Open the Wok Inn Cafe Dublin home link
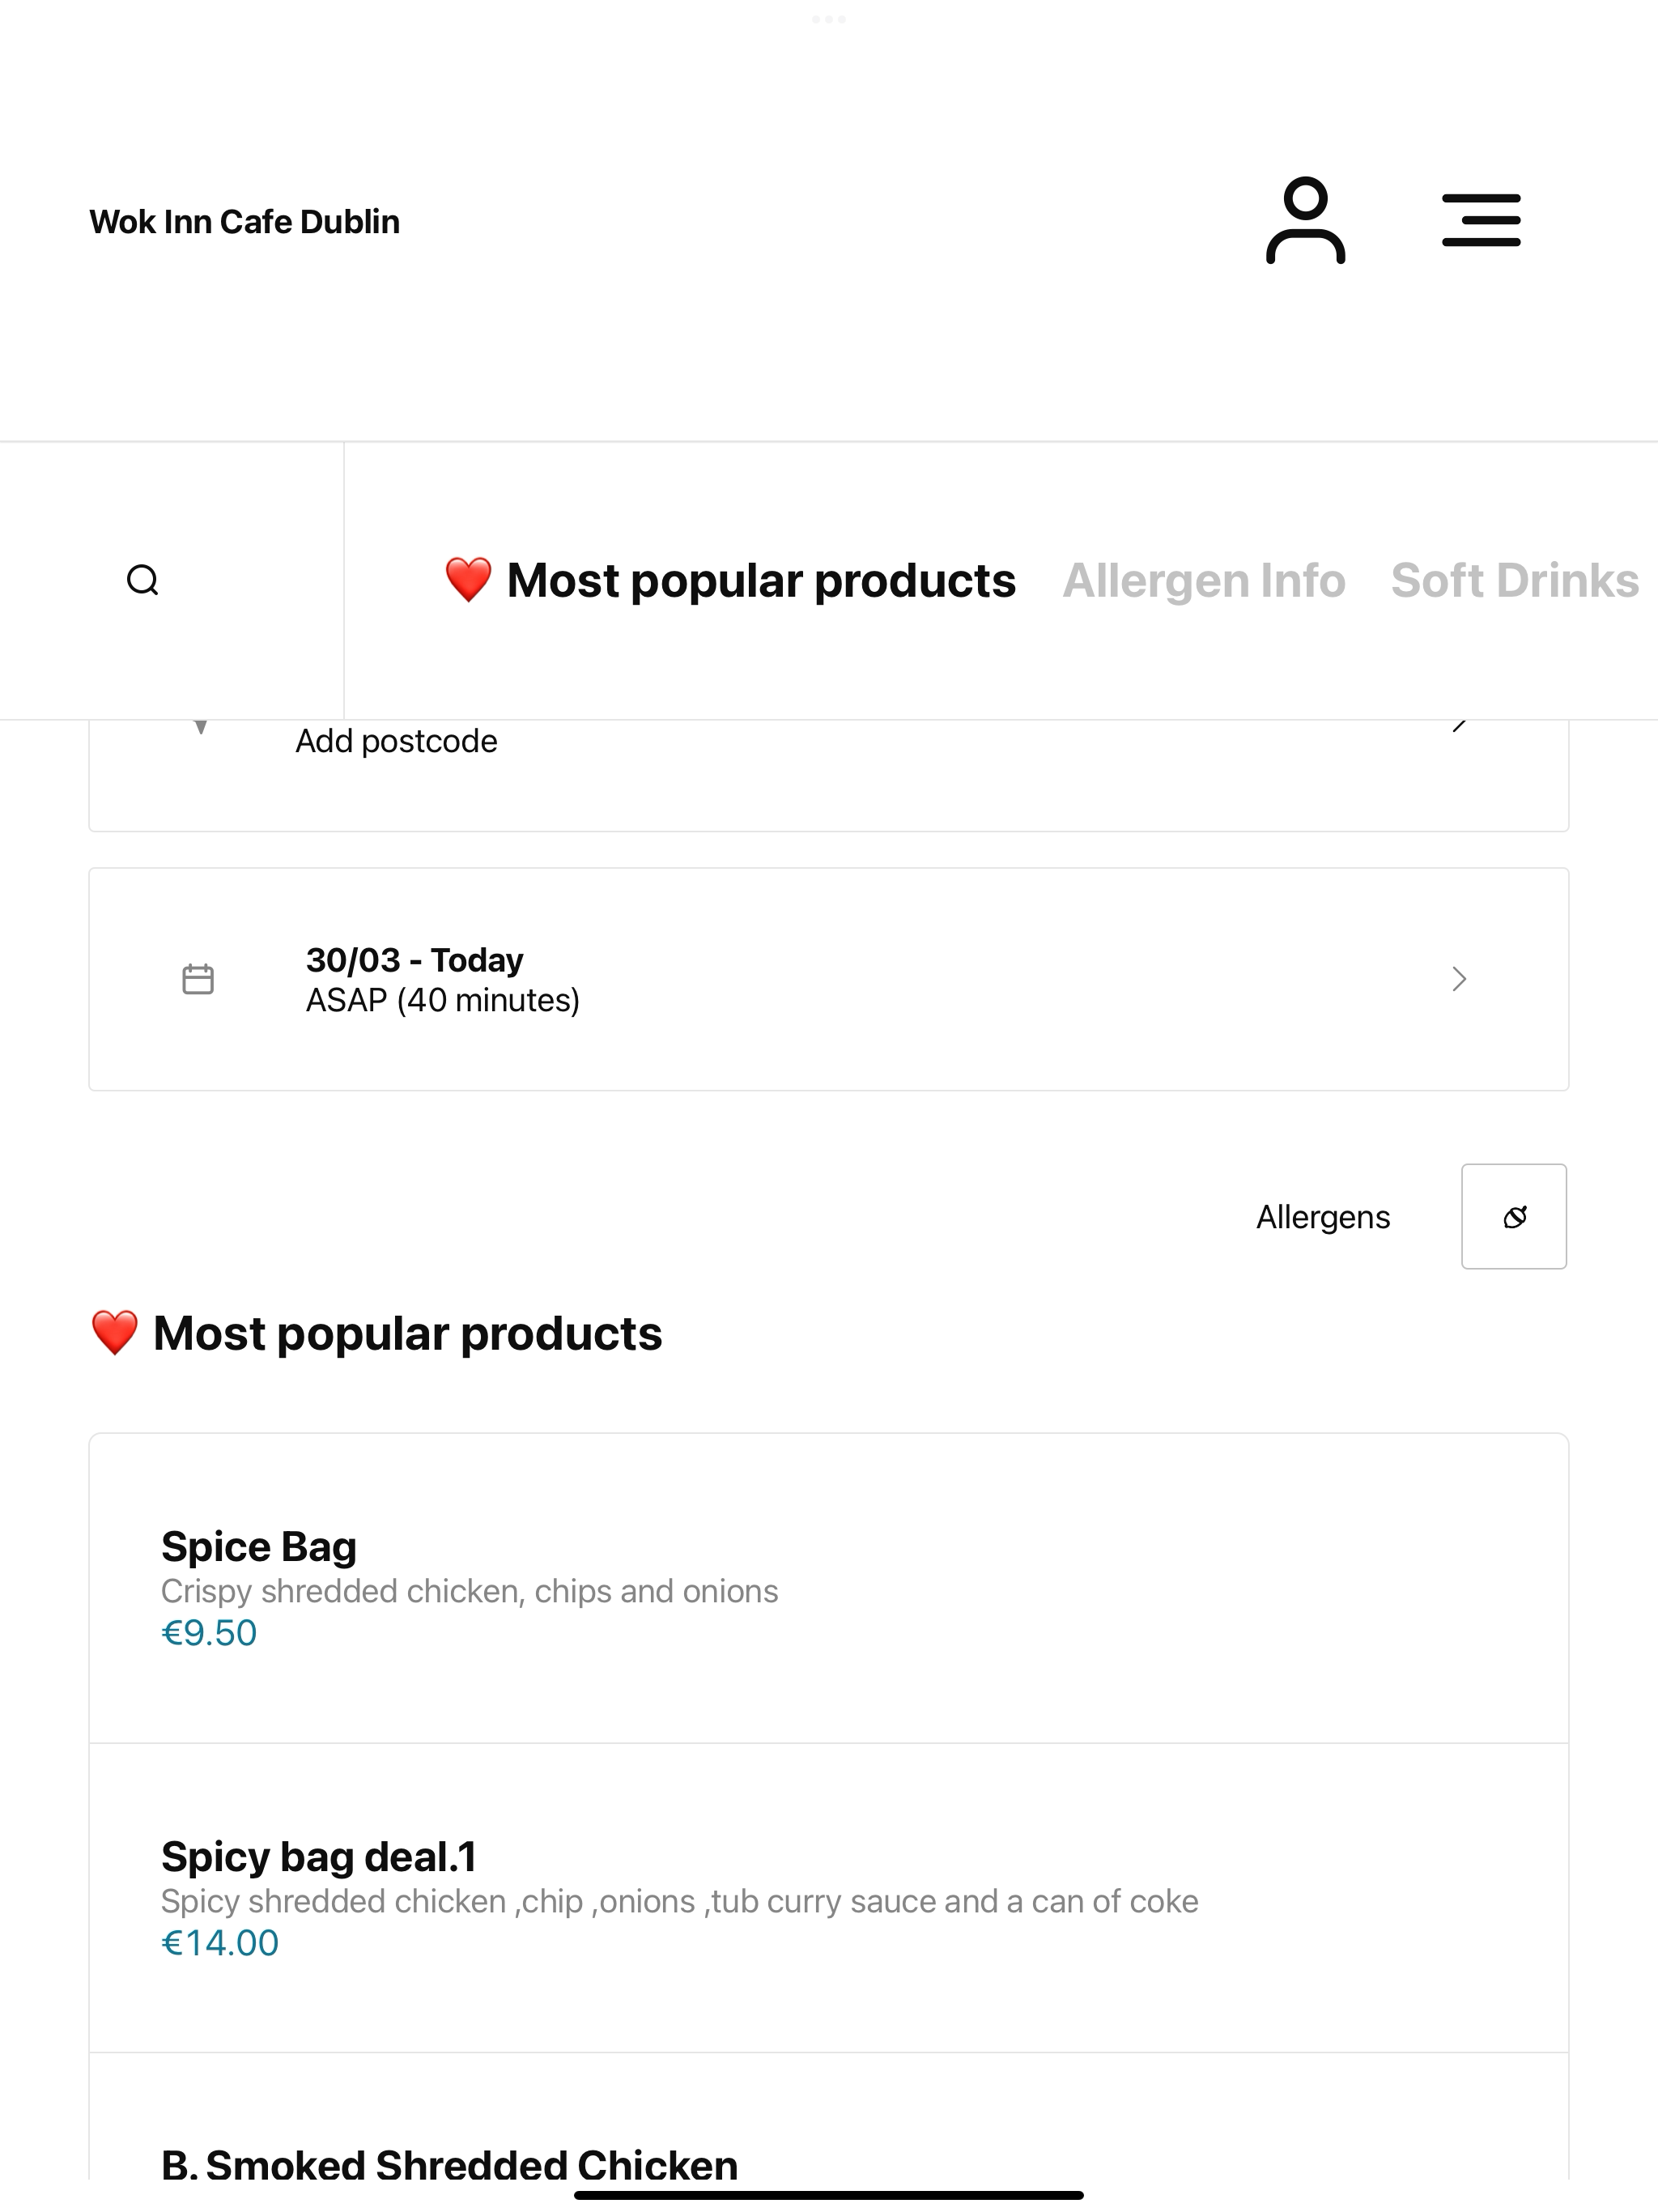 (245, 221)
